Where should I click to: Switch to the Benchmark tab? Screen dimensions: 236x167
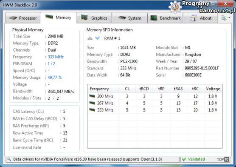165,18
